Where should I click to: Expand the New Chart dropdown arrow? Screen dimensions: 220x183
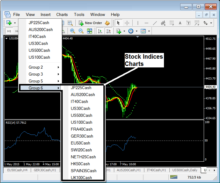tap(15, 23)
